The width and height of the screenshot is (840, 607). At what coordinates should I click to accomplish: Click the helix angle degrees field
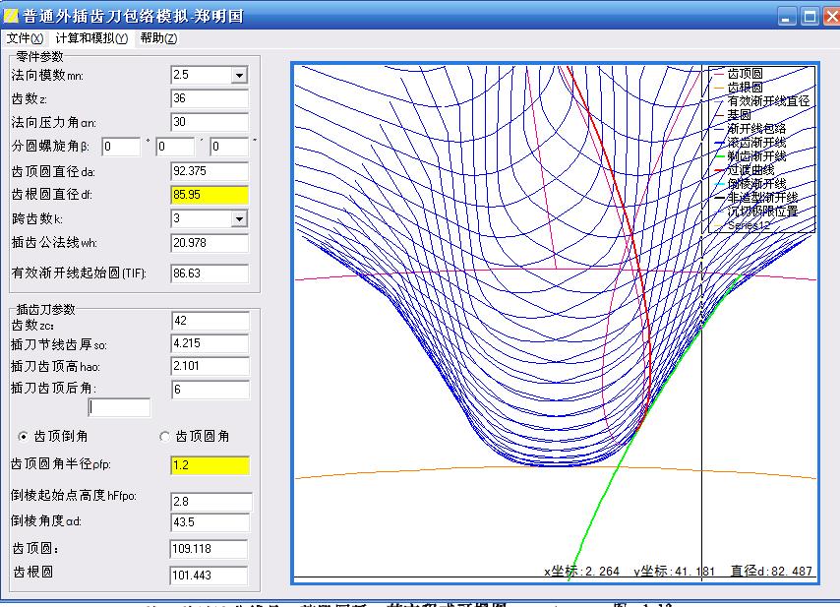[121, 147]
